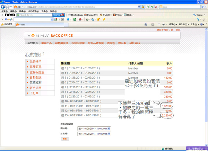The height and width of the screenshot is (151, 208).
Task: Click the Google toolbar wrench settings icon
Action: coord(198,19)
